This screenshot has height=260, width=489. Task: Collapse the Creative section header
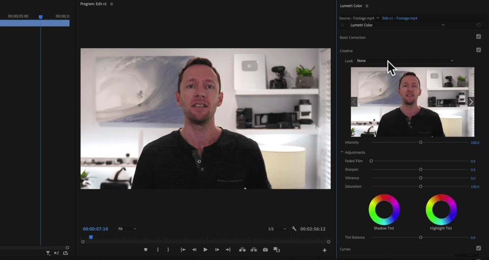(346, 51)
